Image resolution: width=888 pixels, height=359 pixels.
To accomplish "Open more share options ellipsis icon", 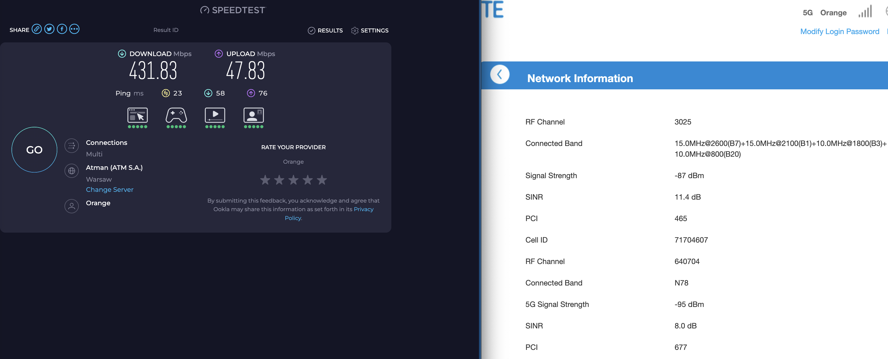I will 74,29.
